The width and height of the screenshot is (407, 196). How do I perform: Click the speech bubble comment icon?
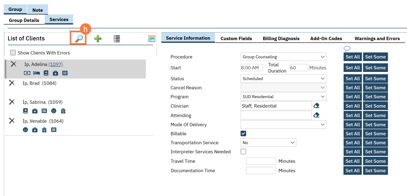(x=347, y=48)
